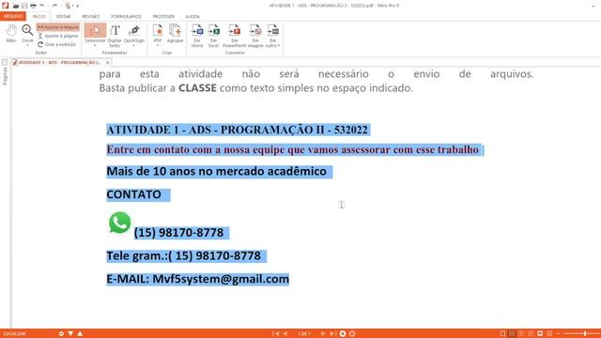Click Ajustar à página
The image size is (601, 338).
58,36
